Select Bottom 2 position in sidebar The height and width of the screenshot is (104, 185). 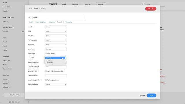coord(6,83)
